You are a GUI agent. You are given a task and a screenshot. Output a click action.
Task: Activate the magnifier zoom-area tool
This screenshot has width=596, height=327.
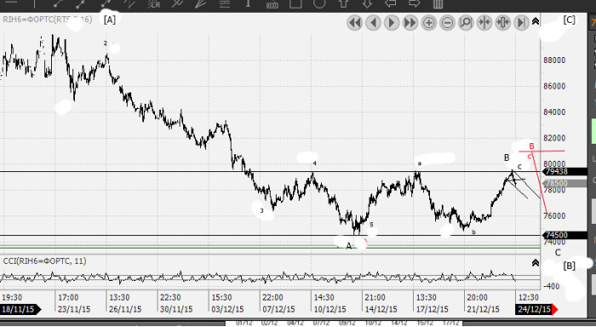point(466,23)
